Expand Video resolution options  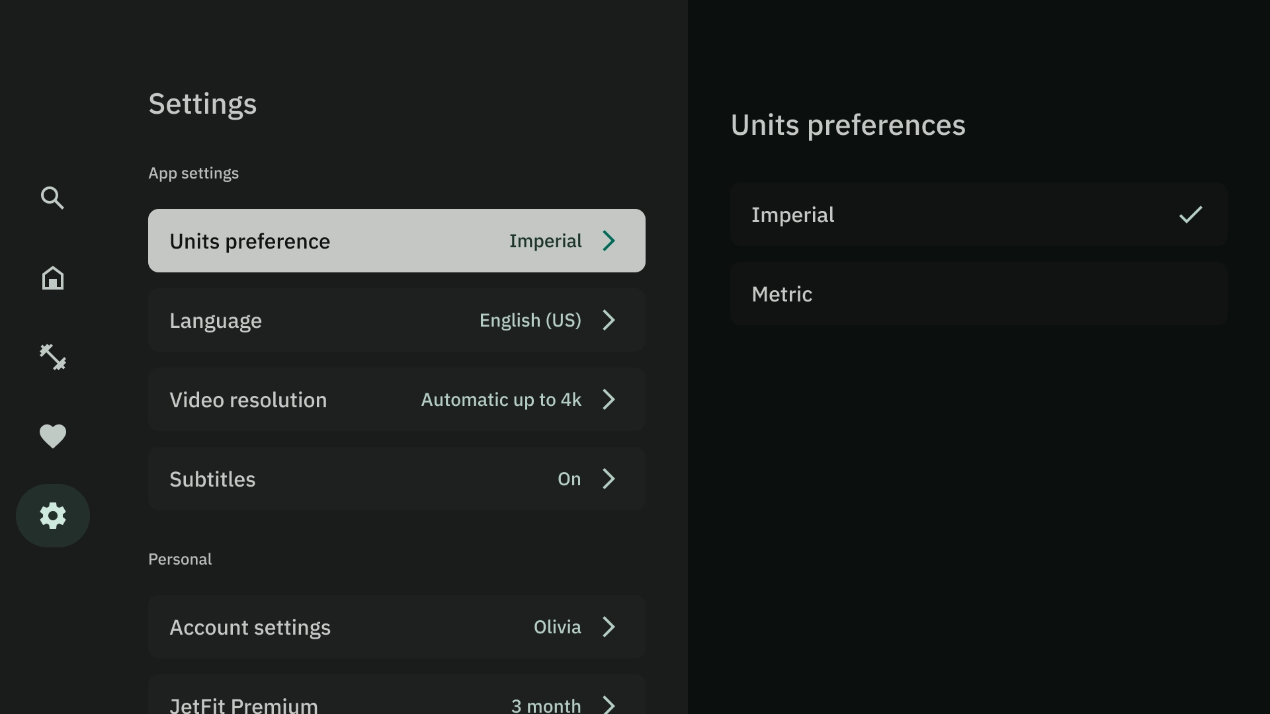[x=396, y=399]
